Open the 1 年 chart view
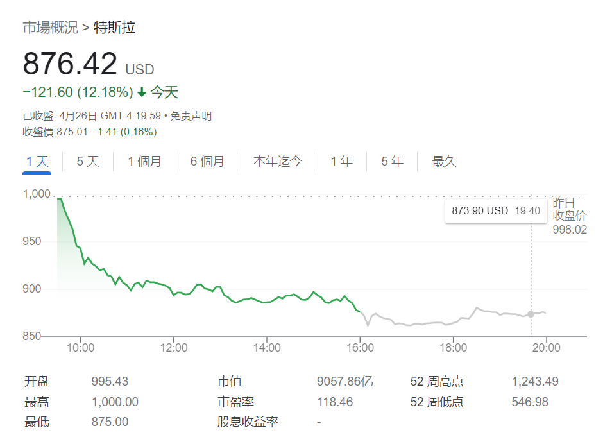 pos(342,162)
